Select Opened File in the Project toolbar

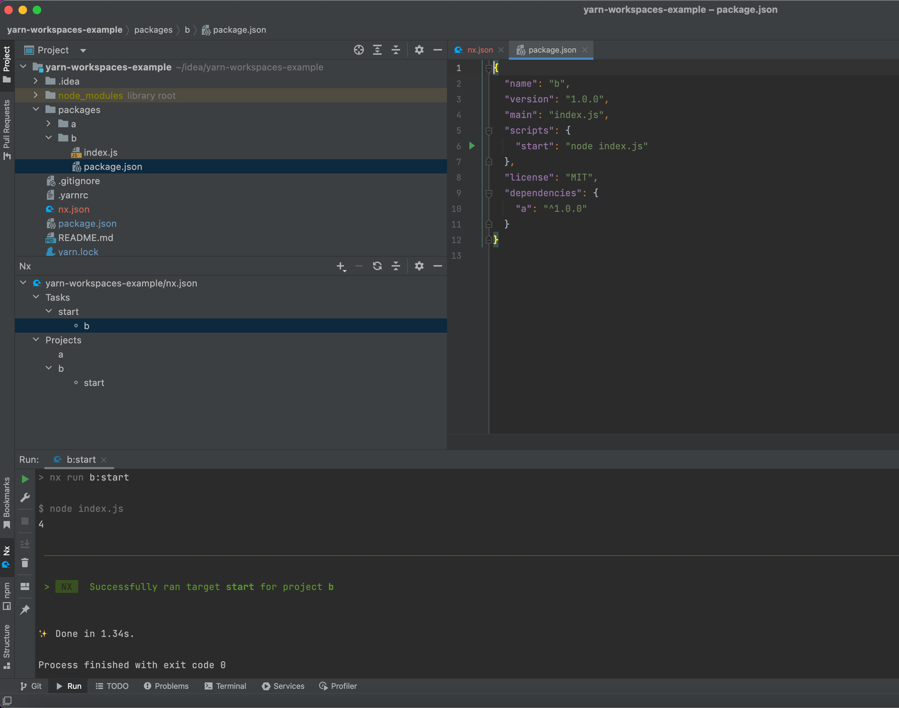click(358, 50)
